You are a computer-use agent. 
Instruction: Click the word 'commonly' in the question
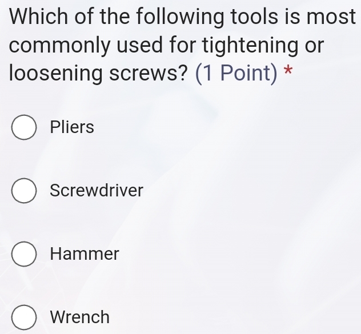59,45
